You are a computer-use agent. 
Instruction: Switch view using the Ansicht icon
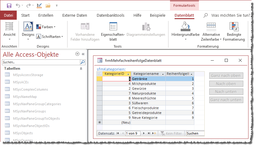coord(9,26)
